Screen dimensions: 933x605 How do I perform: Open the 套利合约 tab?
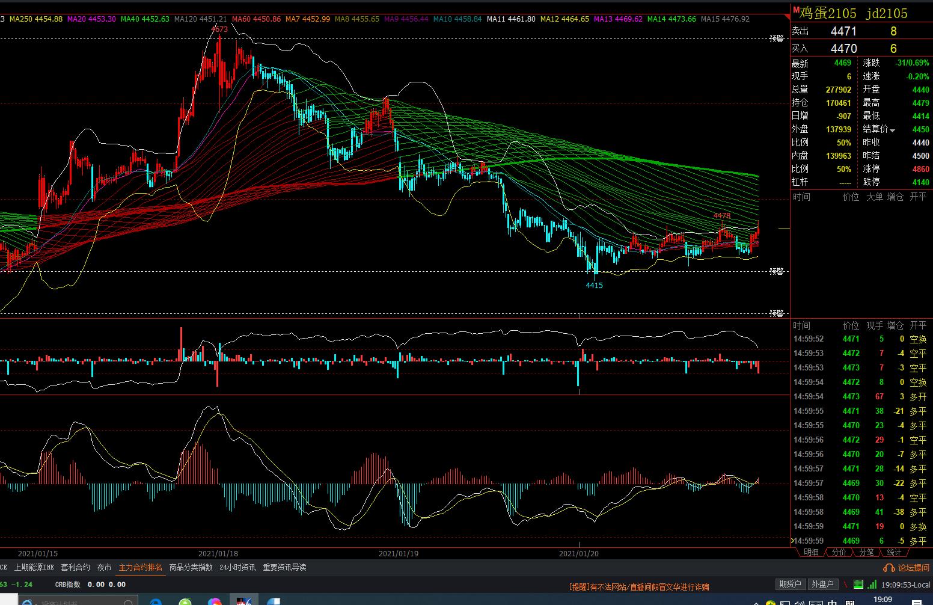click(75, 567)
